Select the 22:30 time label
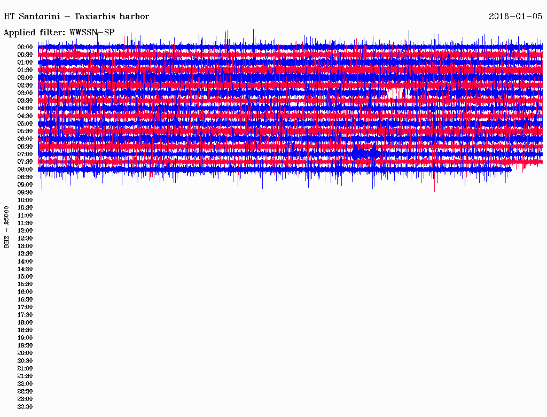This screenshot has height=417, width=547. click(25, 391)
